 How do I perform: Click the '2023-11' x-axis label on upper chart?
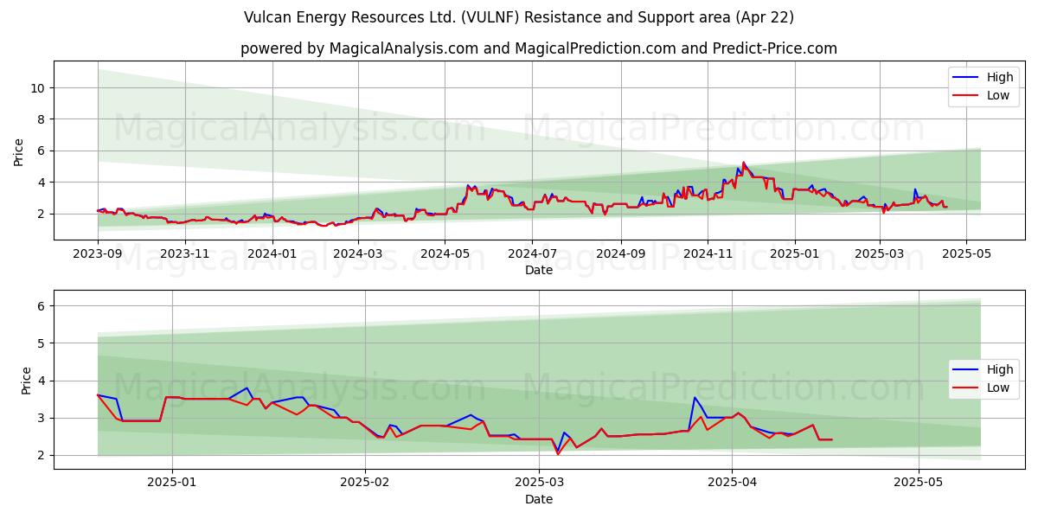(x=185, y=254)
